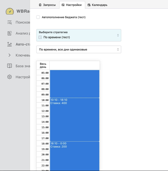168x171 pixels.
Task: Select the Auto-bids chart icon
Action: 9,44
